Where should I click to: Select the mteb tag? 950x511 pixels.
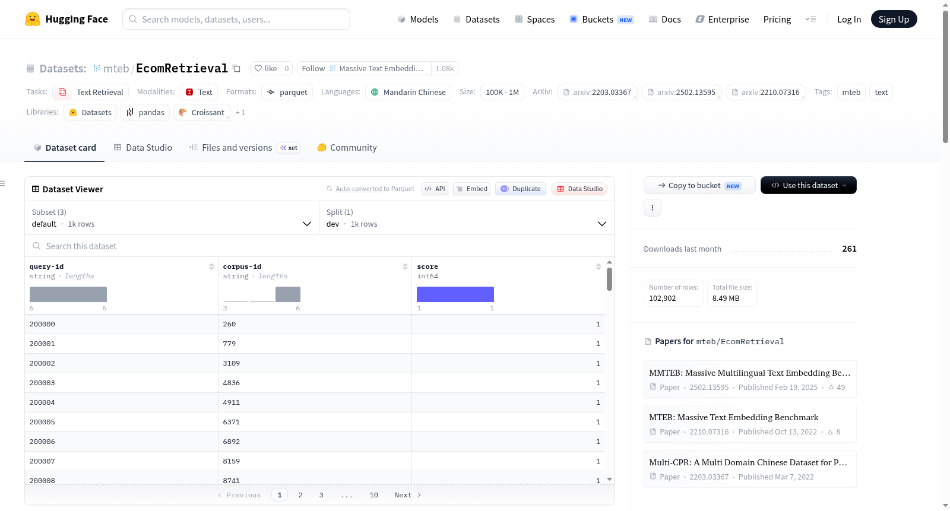pos(851,92)
